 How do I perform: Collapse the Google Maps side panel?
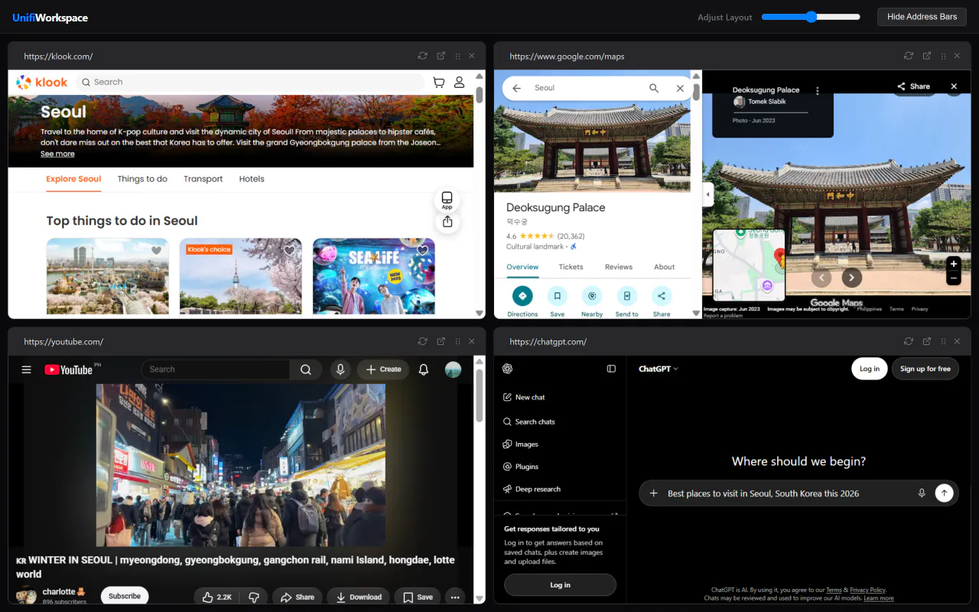(x=707, y=194)
